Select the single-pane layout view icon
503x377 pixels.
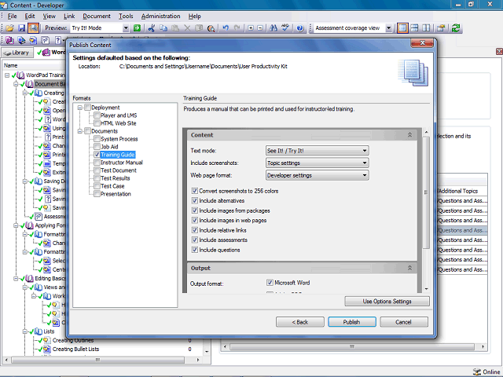tap(402, 28)
